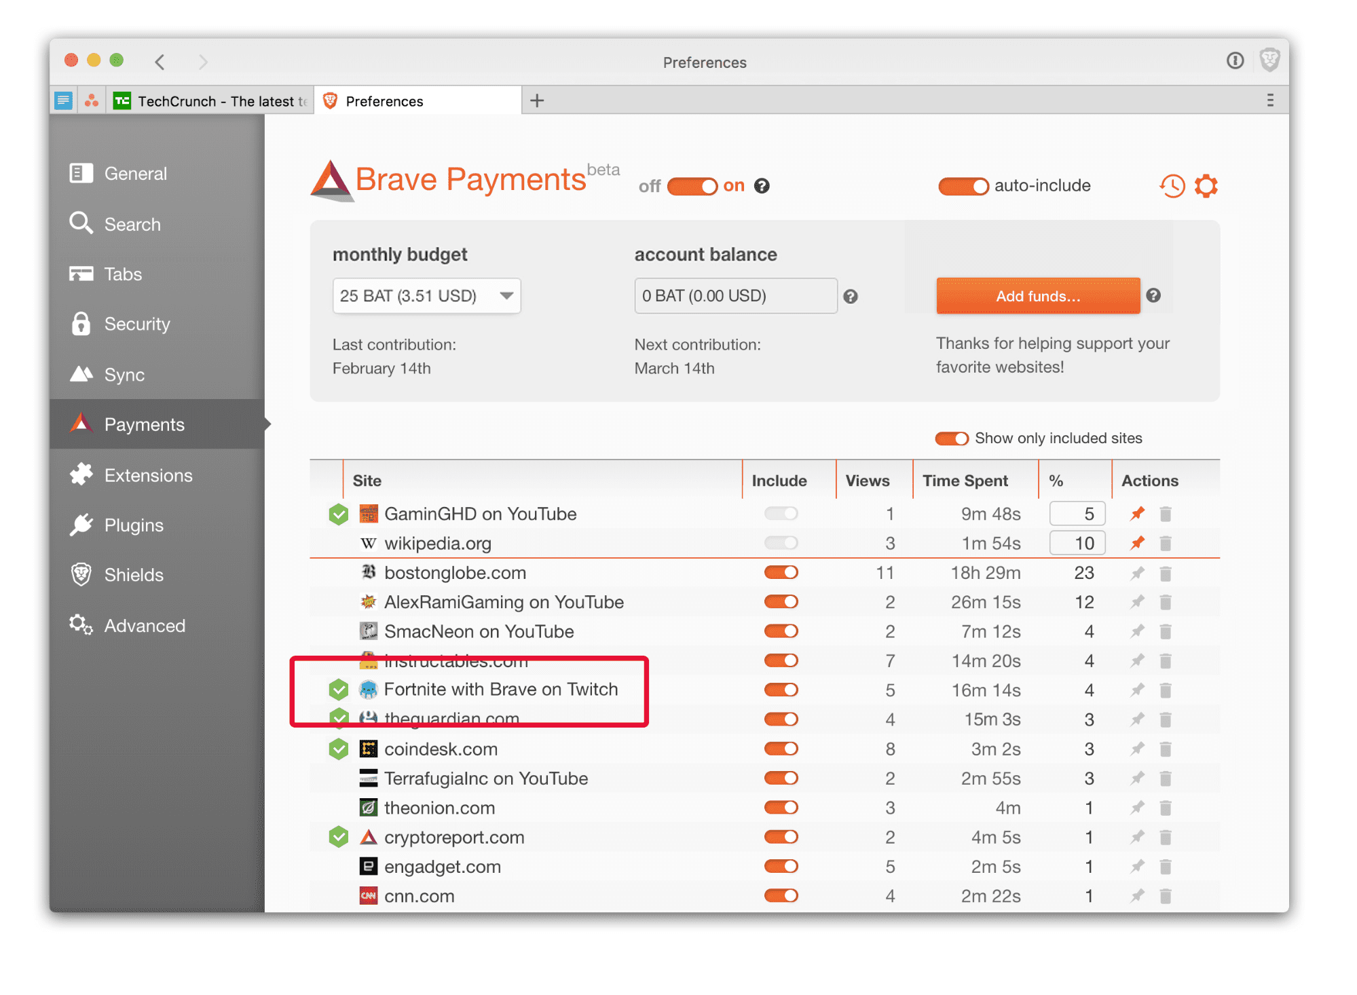
Task: Click verified badge for cryptoreport.com
Action: click(338, 838)
